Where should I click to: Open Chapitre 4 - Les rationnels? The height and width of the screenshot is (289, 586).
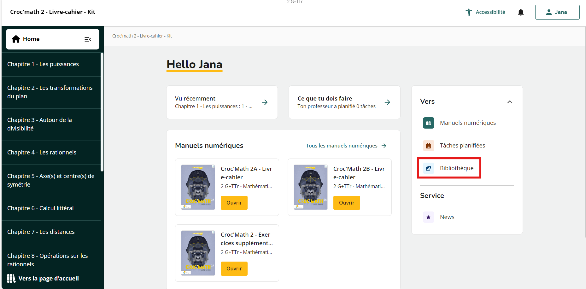click(x=51, y=153)
